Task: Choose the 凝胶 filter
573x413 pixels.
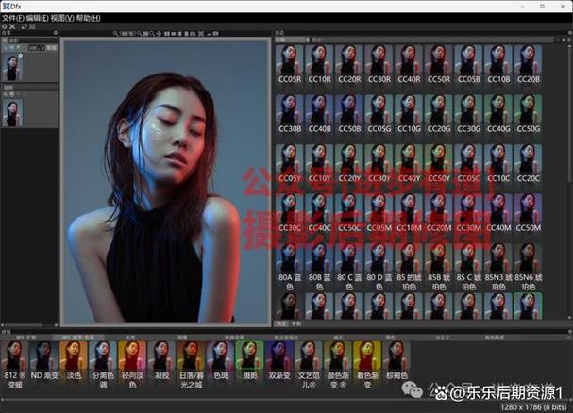Action: click(161, 361)
